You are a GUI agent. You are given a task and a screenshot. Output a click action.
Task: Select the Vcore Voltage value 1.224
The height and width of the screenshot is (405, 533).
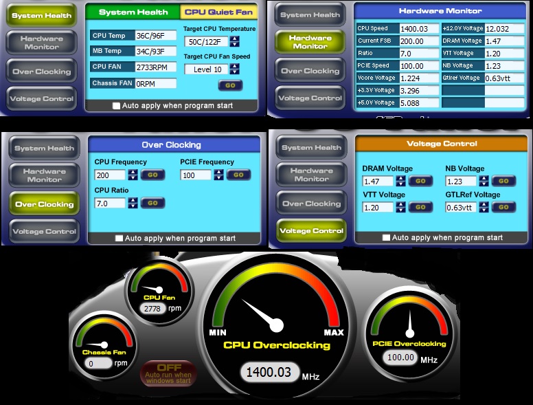click(x=419, y=78)
